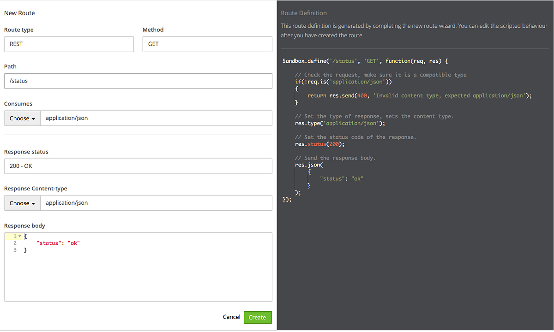The width and height of the screenshot is (554, 332).
Task: Click the green Create button
Action: pos(257,317)
